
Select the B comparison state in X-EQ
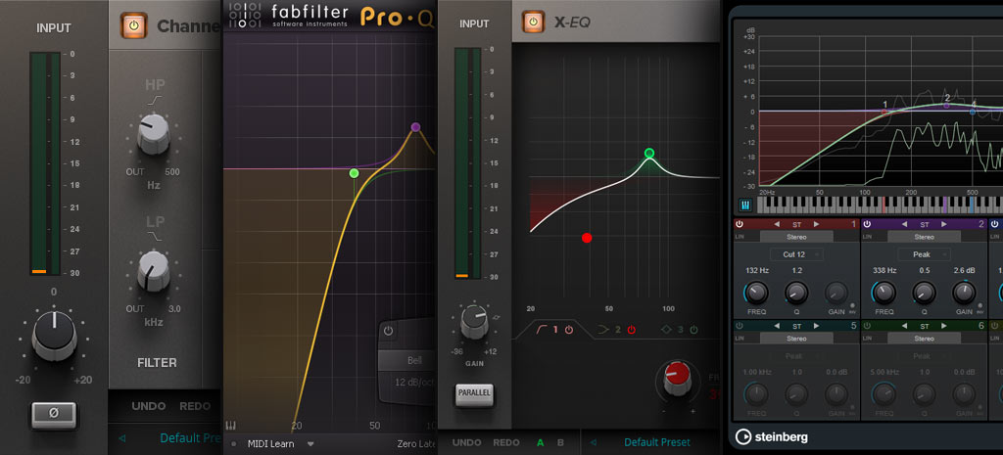point(561,442)
